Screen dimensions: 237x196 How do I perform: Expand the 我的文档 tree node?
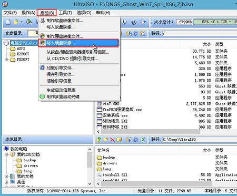(x=6, y=177)
